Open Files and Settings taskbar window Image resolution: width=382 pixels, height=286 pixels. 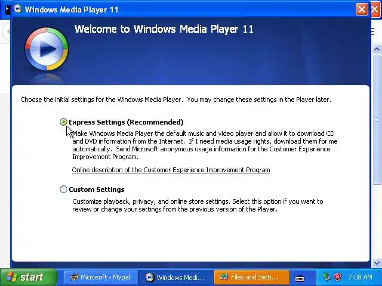coord(251,277)
